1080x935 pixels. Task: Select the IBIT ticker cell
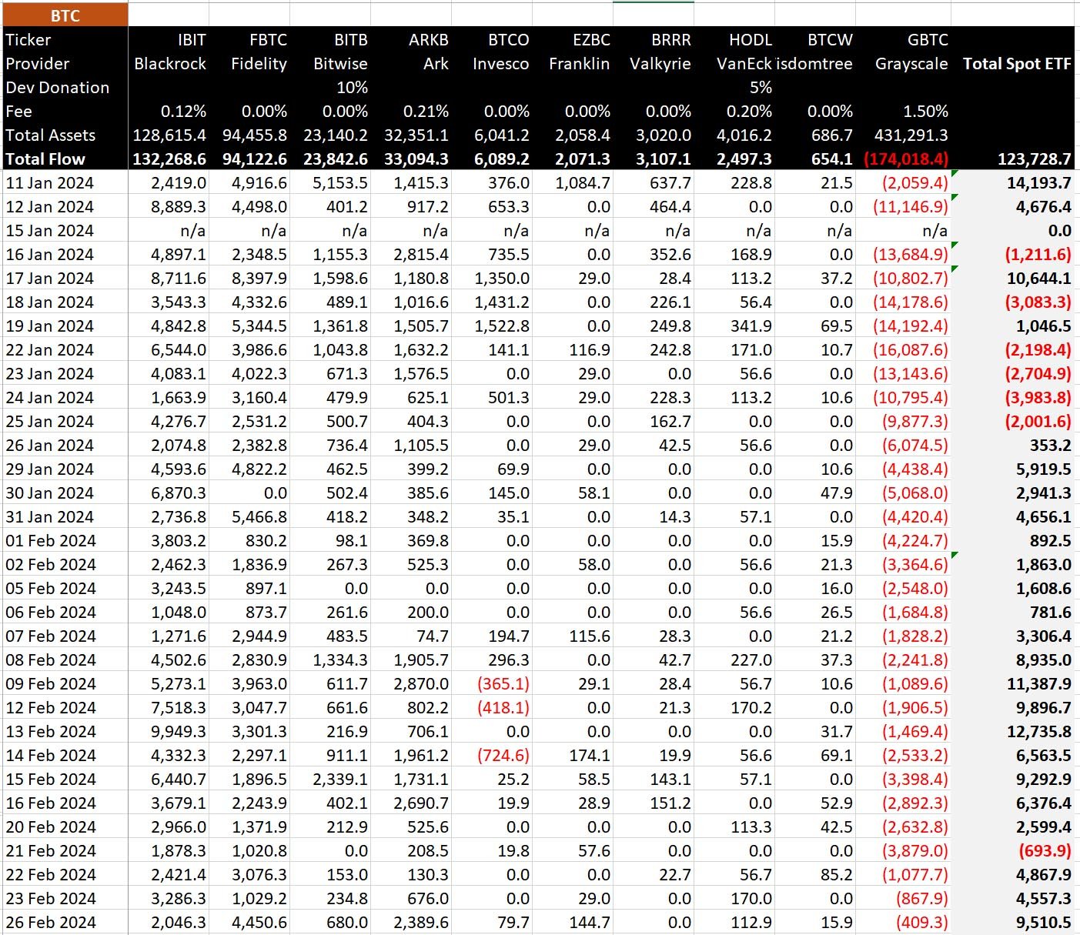tap(192, 40)
